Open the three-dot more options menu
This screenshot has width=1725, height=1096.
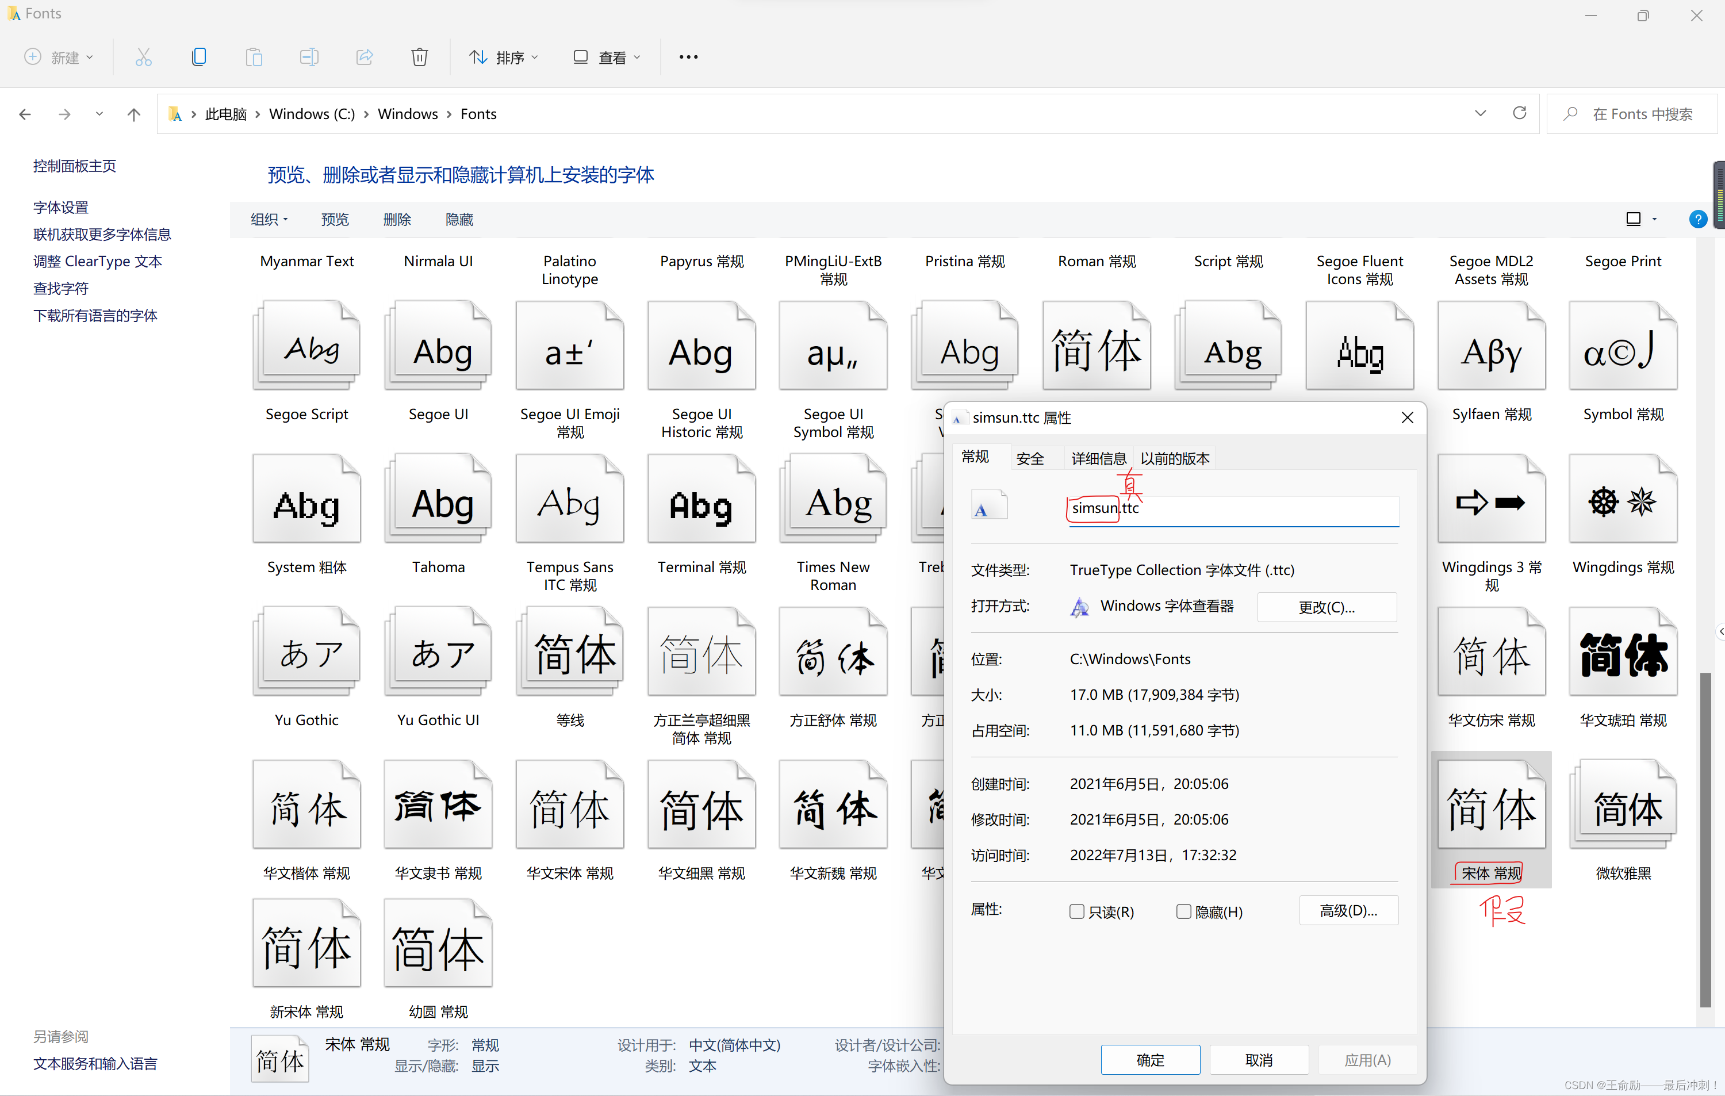click(x=688, y=58)
